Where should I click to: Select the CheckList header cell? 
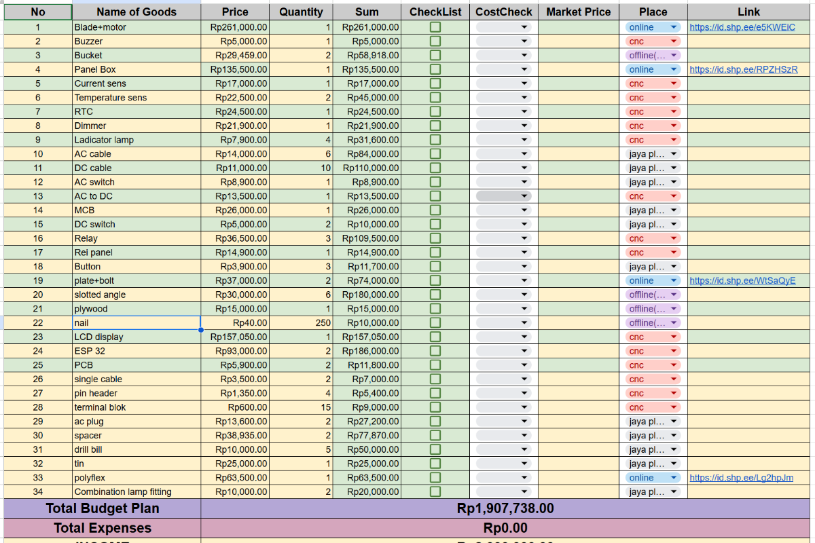tap(435, 12)
